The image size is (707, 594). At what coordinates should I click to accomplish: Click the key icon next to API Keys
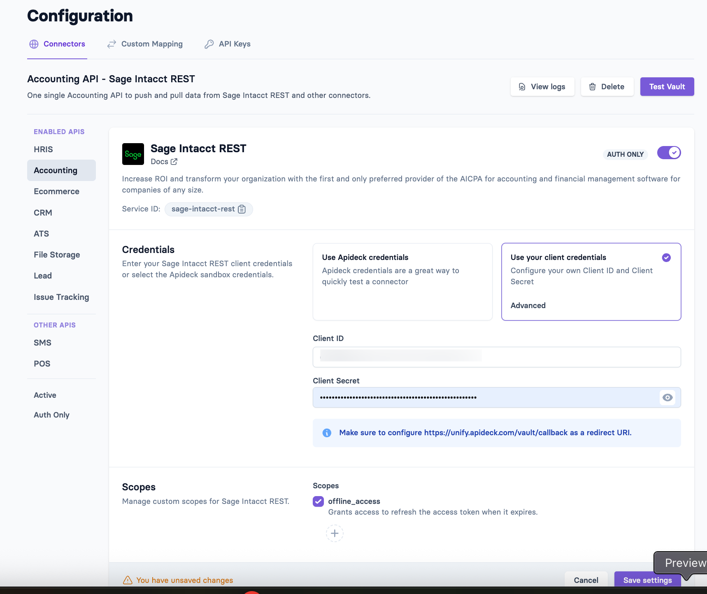pos(209,44)
